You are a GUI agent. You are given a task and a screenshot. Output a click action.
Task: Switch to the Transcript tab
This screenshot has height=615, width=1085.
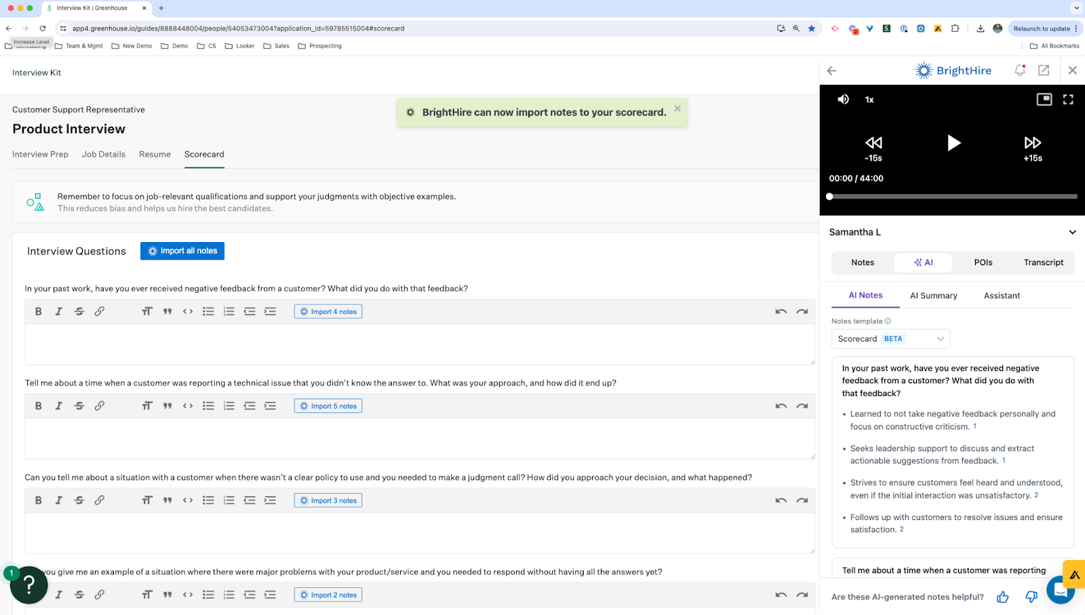click(x=1043, y=262)
